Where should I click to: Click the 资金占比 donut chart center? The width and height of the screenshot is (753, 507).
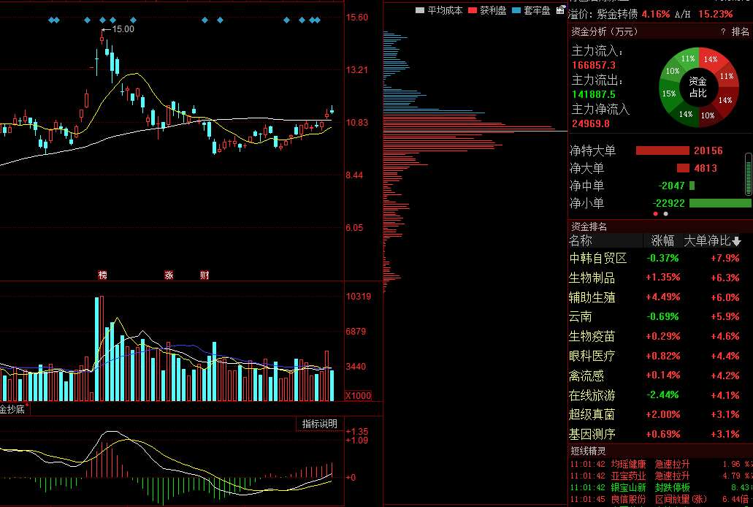pyautogui.click(x=698, y=87)
